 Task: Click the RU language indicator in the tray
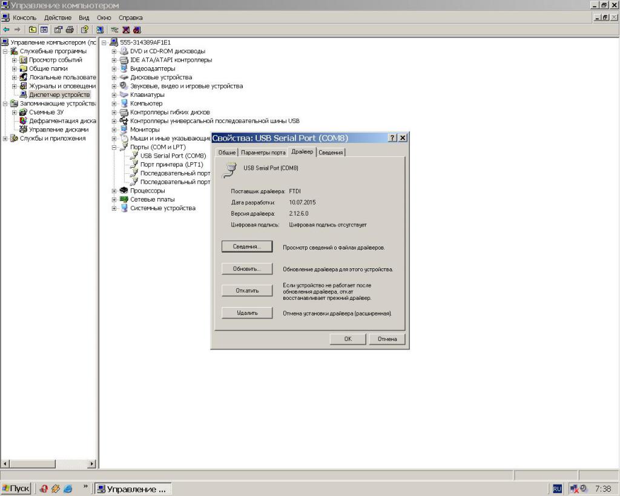point(556,489)
